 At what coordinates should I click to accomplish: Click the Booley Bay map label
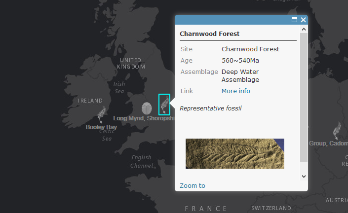coord(101,127)
